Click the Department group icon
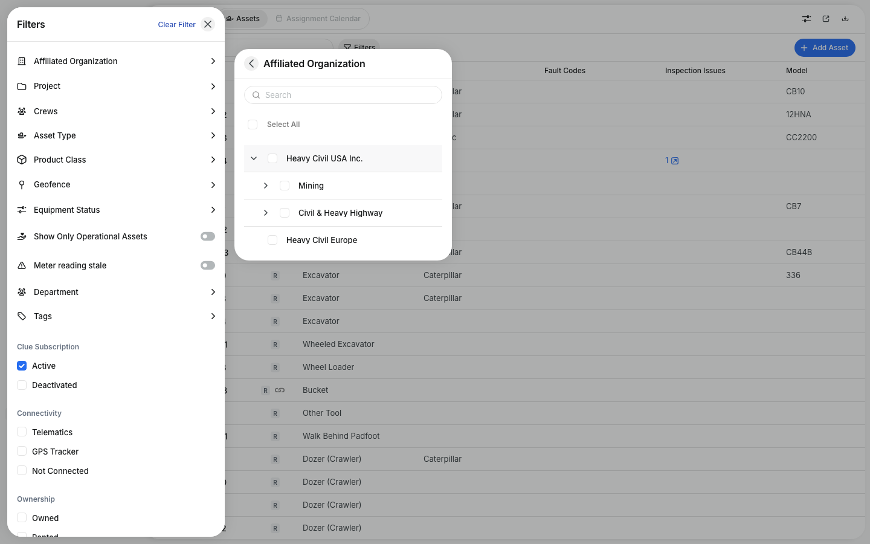 pos(22,292)
